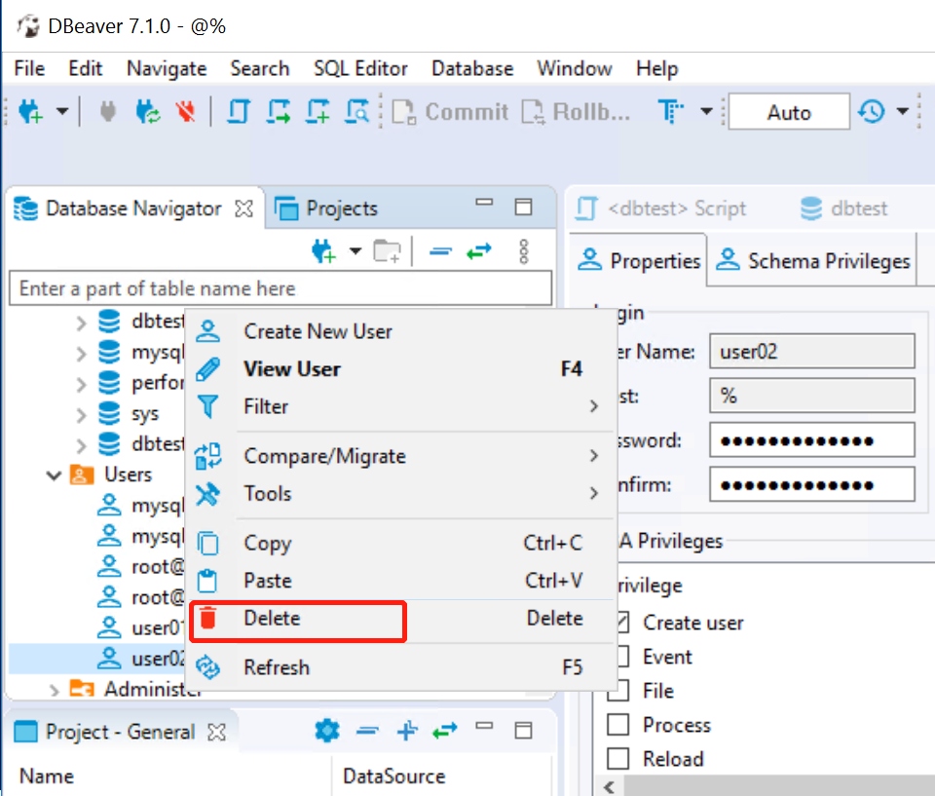Open the Database menu in menu bar
Screen dimensions: 935x796
[472, 68]
